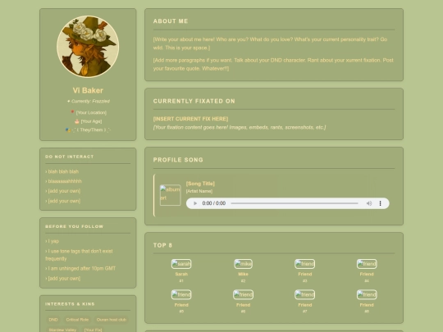Select the Stardew Valley interest tag

click(62, 330)
